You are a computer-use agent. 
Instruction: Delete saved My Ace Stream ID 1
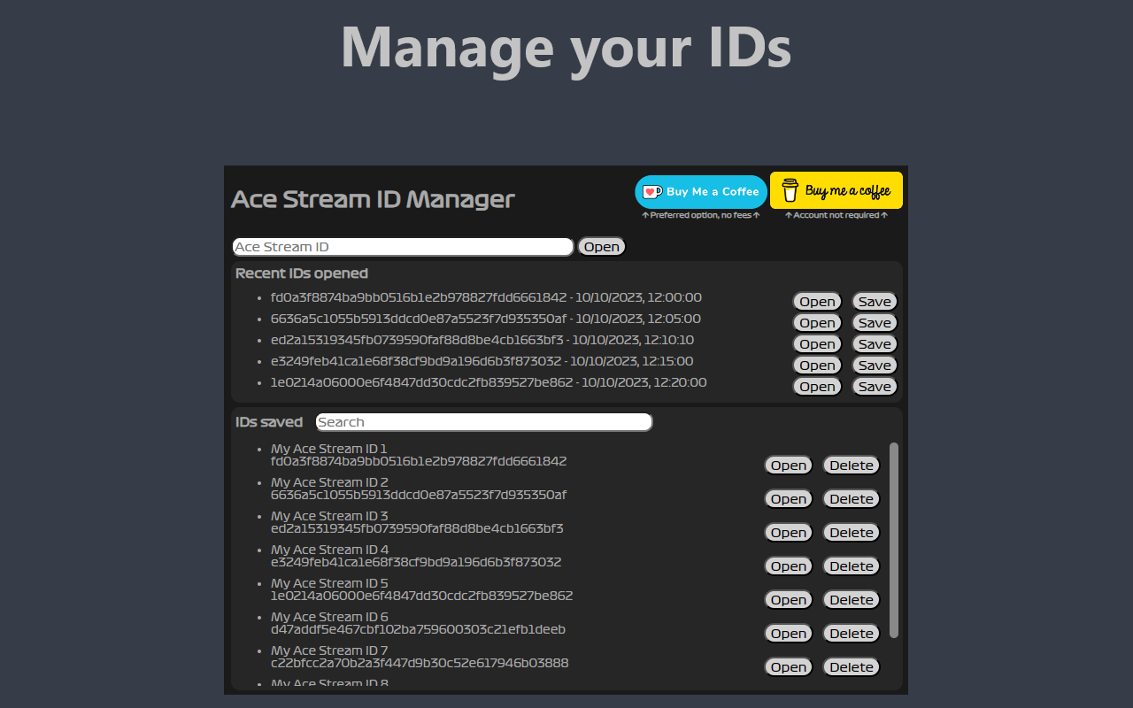point(852,466)
